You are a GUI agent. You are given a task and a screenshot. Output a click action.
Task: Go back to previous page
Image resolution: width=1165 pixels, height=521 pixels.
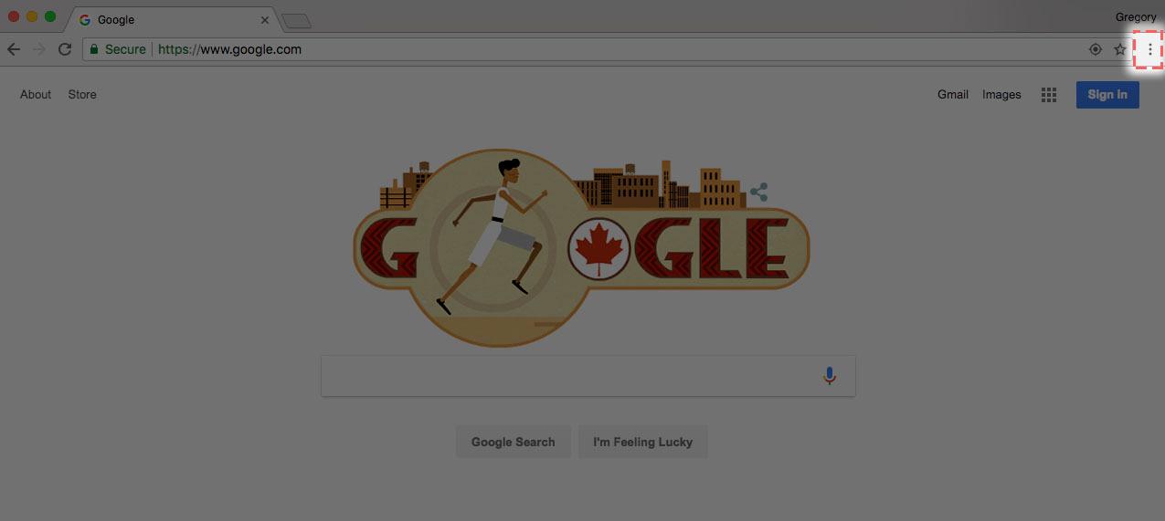[14, 49]
